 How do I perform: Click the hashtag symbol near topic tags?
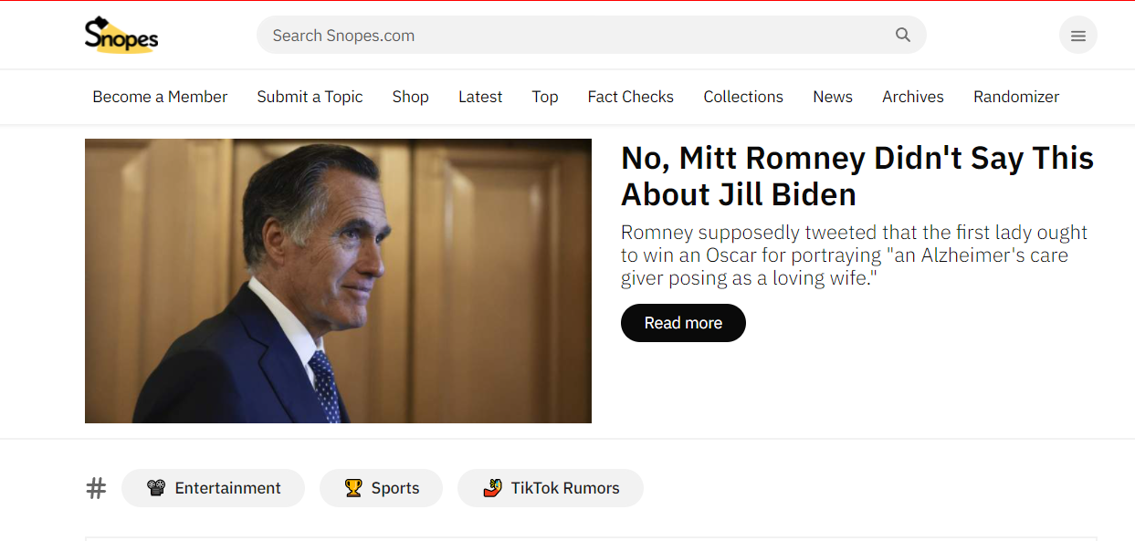pos(96,488)
